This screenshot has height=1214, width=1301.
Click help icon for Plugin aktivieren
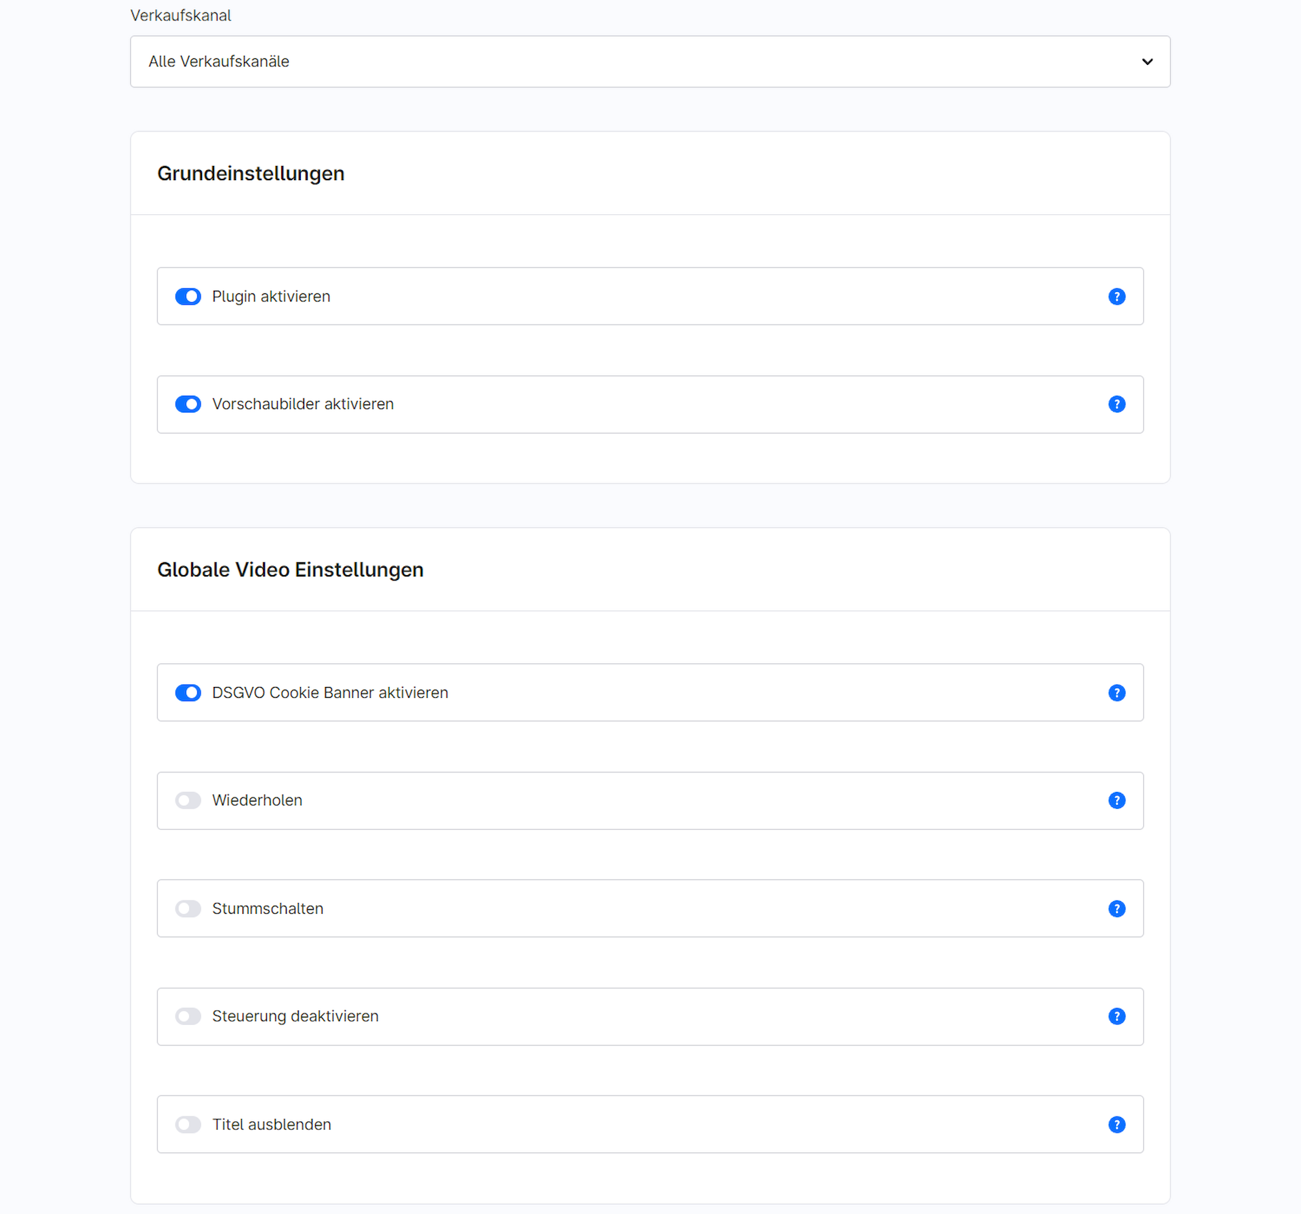click(x=1117, y=297)
